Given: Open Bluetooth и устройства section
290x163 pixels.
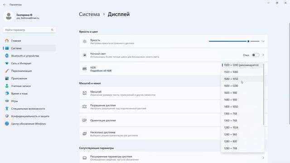Looking at the screenshot, I should tap(29, 56).
